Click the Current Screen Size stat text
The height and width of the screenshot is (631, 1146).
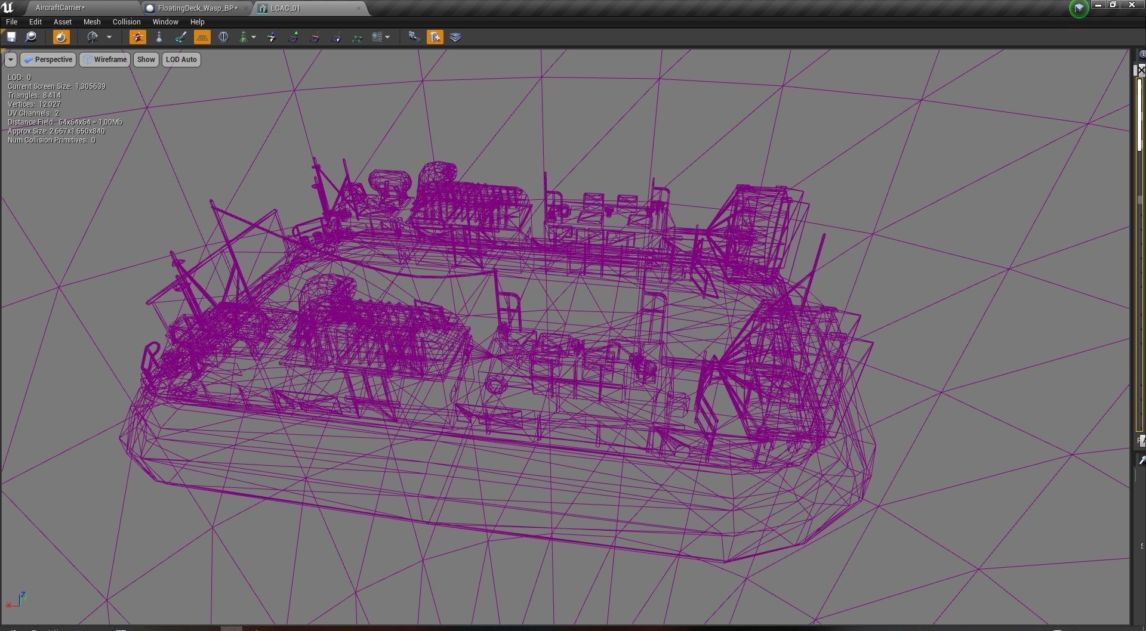tap(57, 86)
